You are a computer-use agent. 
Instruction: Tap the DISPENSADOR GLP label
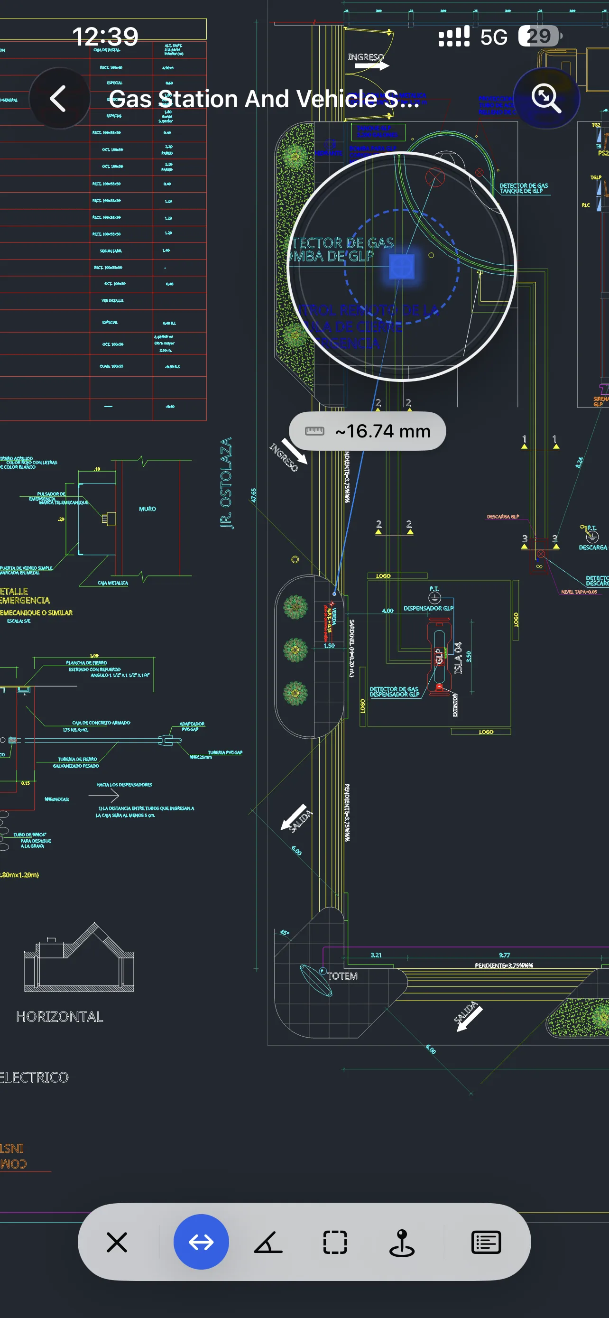click(428, 608)
